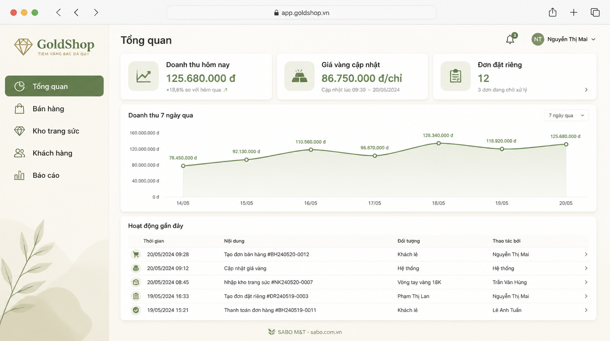
Task: Open the 7 ngày qua period dropdown
Action: 566,116
